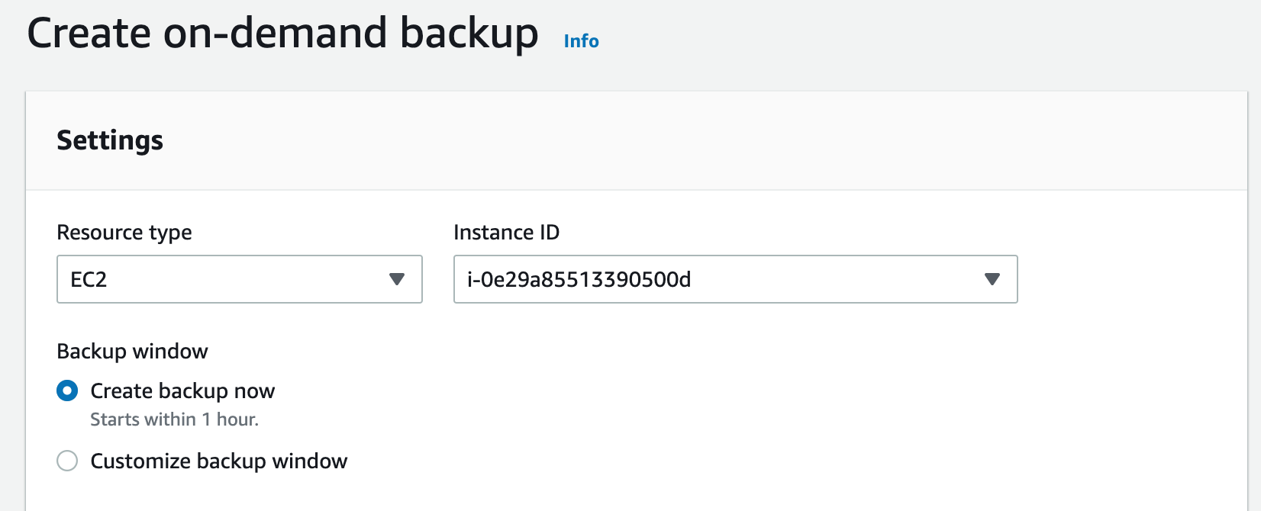The height and width of the screenshot is (511, 1261).
Task: Click the blank area right of the Settings heading
Action: point(687,140)
